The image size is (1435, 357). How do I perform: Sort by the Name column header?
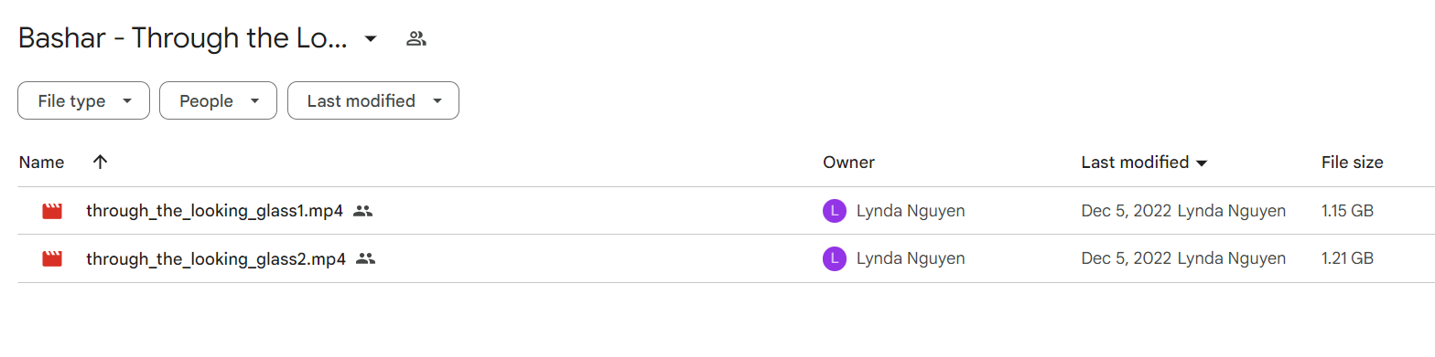[41, 163]
